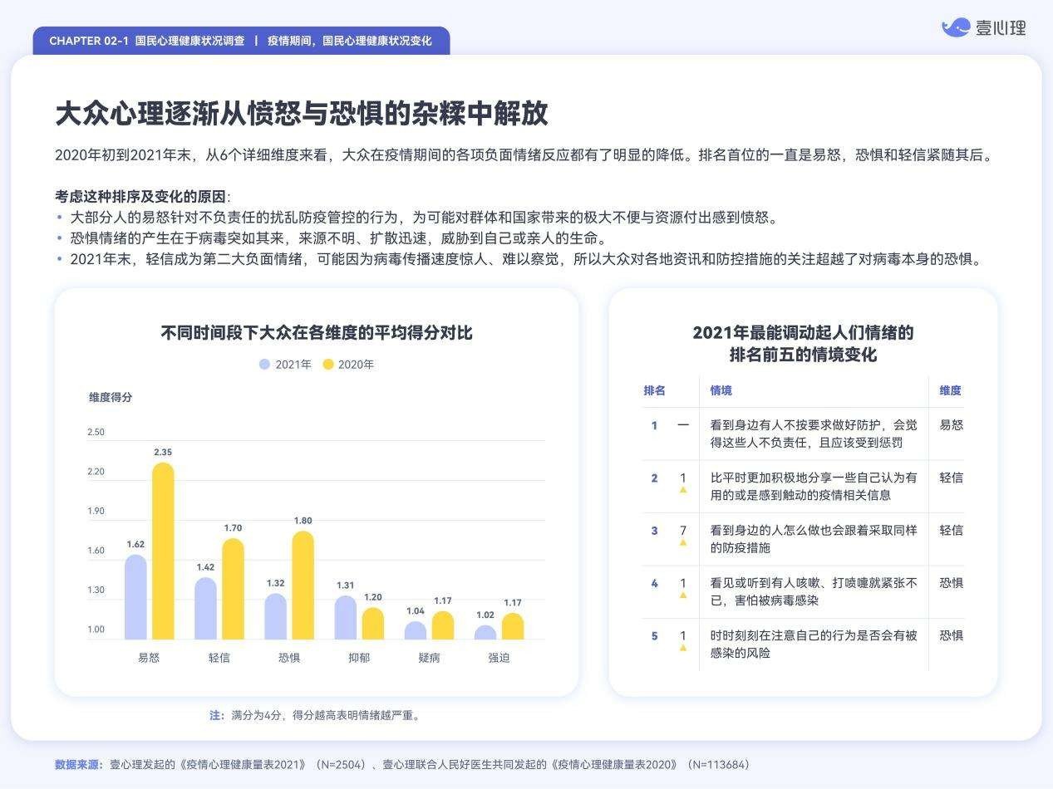1053x789 pixels.
Task: Click the 情境 column header
Action: [x=721, y=390]
